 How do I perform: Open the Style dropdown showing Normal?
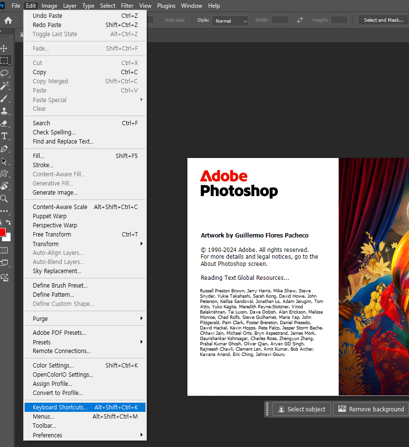pyautogui.click(x=230, y=21)
